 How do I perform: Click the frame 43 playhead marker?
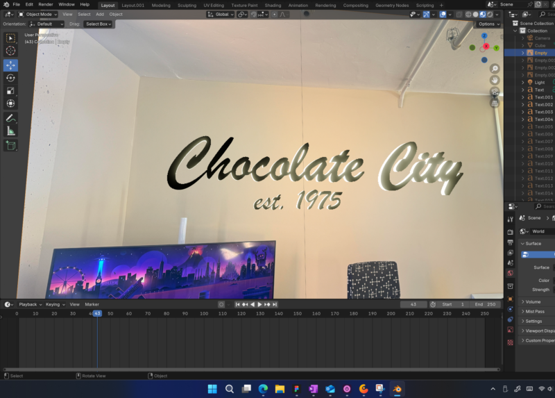[97, 314]
